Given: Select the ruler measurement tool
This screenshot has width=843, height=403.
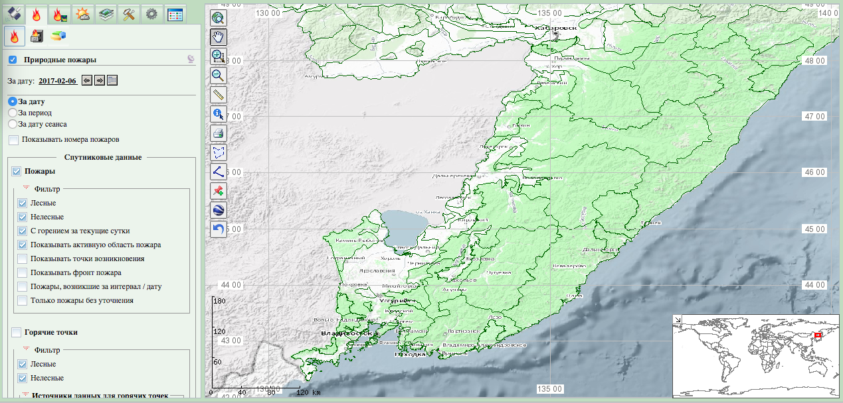Looking at the screenshot, I should [x=219, y=94].
